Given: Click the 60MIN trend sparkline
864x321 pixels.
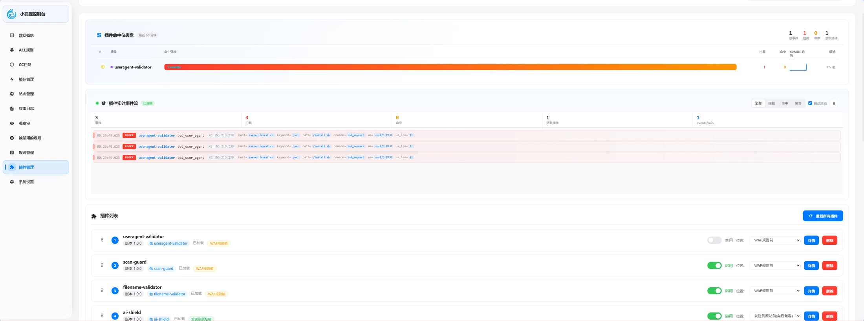Looking at the screenshot, I should [x=798, y=67].
